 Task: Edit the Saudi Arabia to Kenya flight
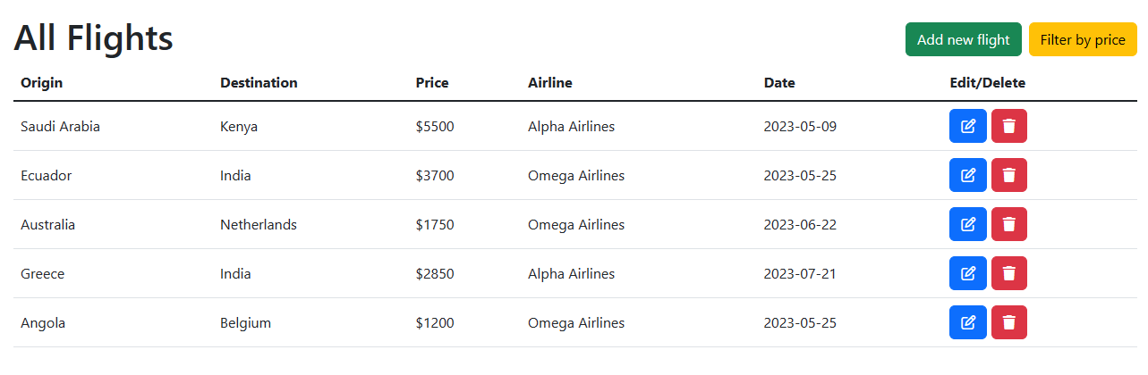coord(967,126)
